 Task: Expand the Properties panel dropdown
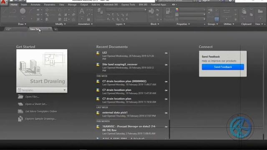[183, 24]
